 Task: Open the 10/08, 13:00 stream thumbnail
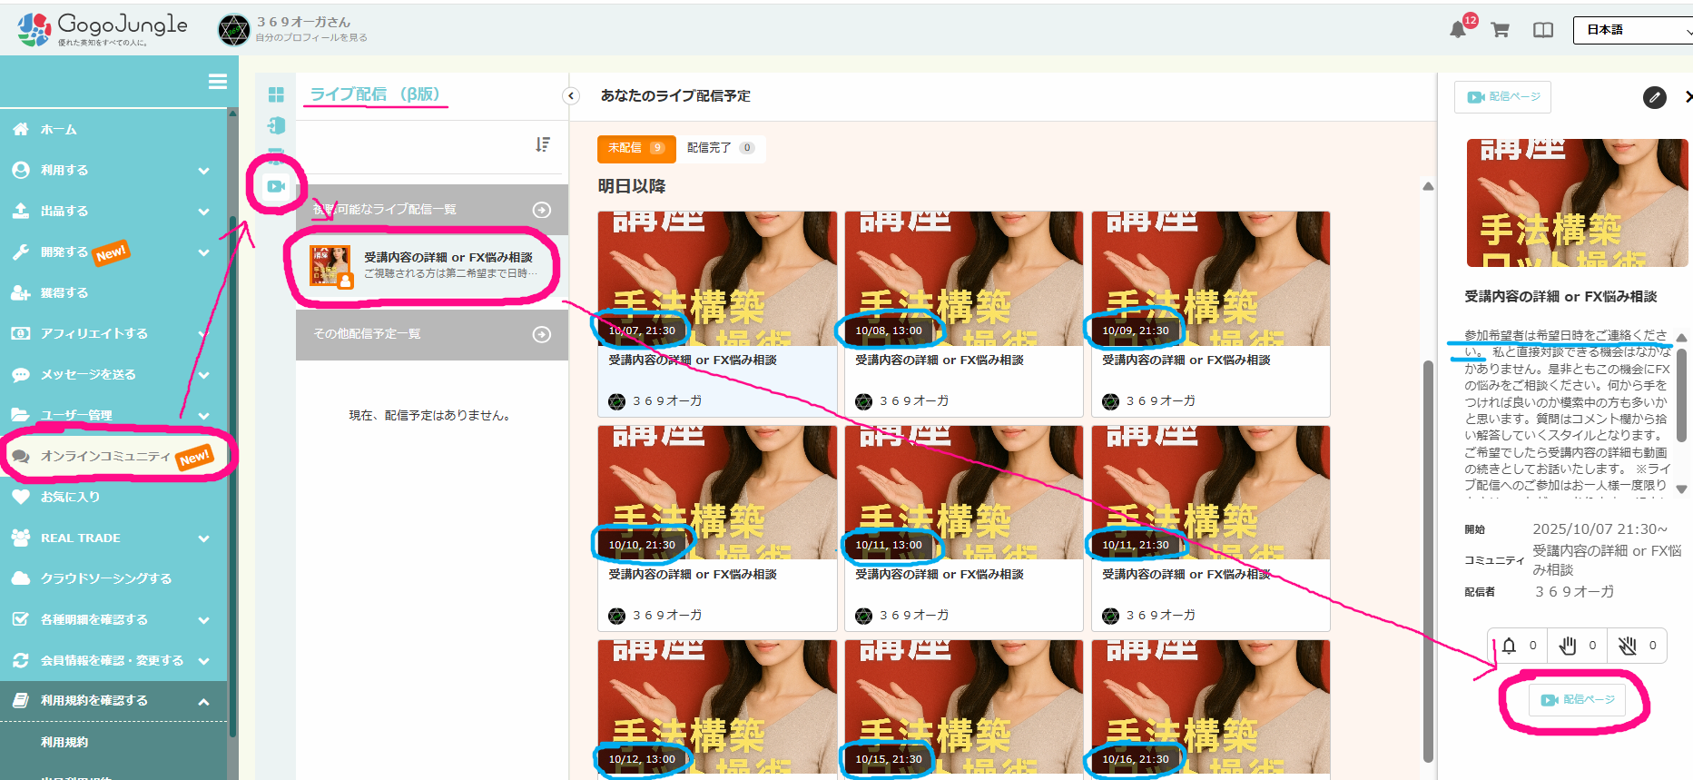coord(963,279)
